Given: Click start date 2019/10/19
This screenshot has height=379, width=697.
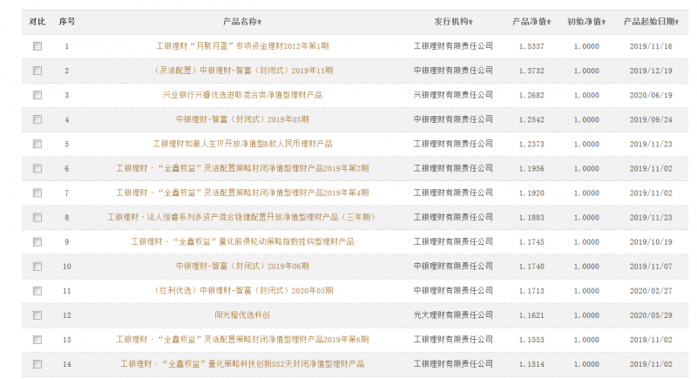Looking at the screenshot, I should (x=651, y=241).
